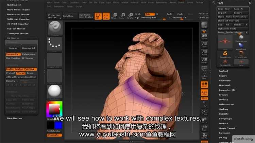Toggle the L.Sym local symmetry icon
Image resolution: width=255 pixels, height=143 pixels.
[x=204, y=93]
